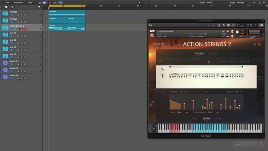Viewport: 268px width, 151px height.
Task: Toggle global solo S button above track list
Action: pos(12,7)
